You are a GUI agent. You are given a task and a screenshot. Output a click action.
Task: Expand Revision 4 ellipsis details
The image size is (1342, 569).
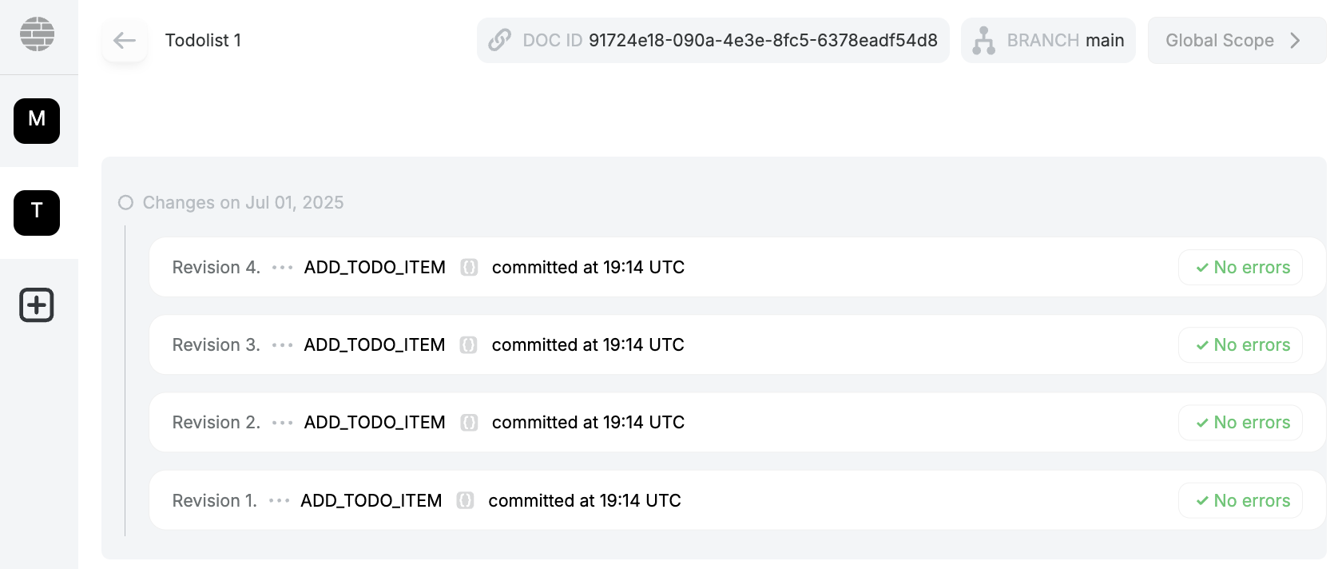(282, 268)
